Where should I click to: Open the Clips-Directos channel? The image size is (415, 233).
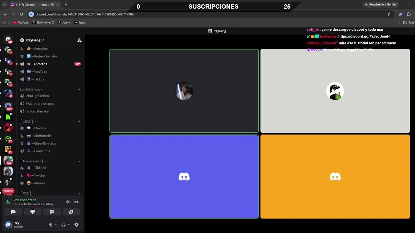tap(51, 143)
